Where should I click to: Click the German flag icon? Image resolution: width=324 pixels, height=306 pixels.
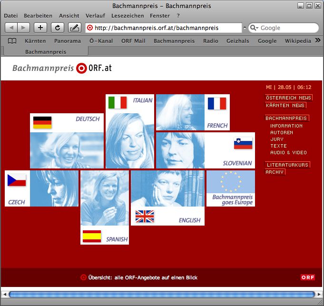tap(42, 122)
